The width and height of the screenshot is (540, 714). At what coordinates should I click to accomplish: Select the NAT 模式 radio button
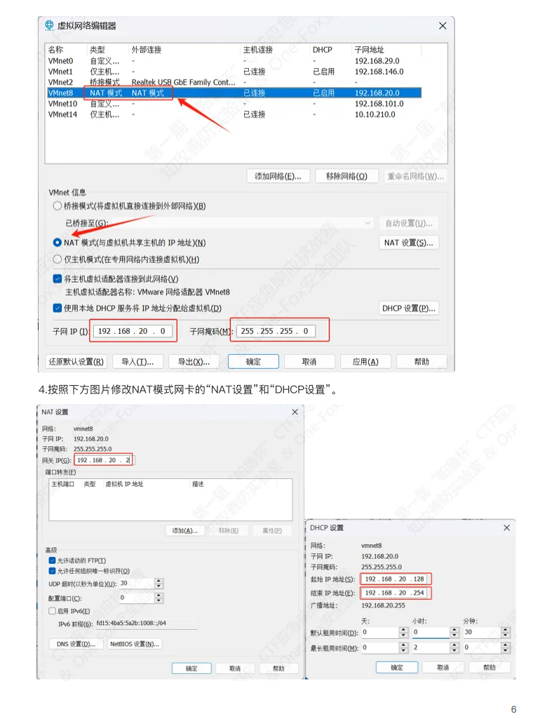coord(58,243)
